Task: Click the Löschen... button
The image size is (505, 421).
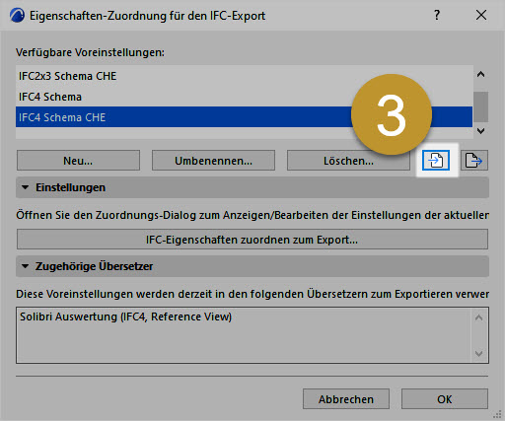Action: pos(348,161)
